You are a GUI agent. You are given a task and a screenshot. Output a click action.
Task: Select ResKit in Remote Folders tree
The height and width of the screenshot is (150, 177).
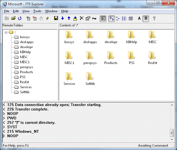24,82
